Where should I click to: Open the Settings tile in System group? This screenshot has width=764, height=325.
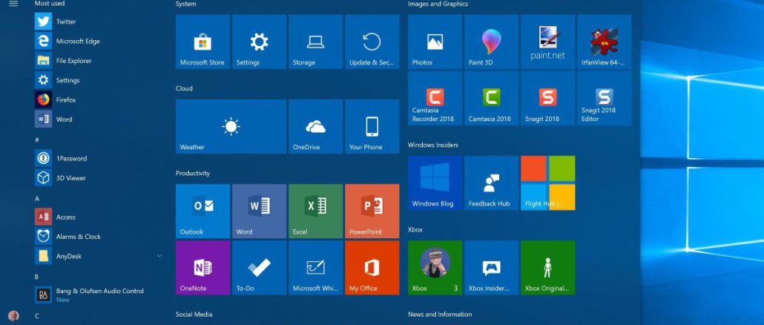click(259, 42)
